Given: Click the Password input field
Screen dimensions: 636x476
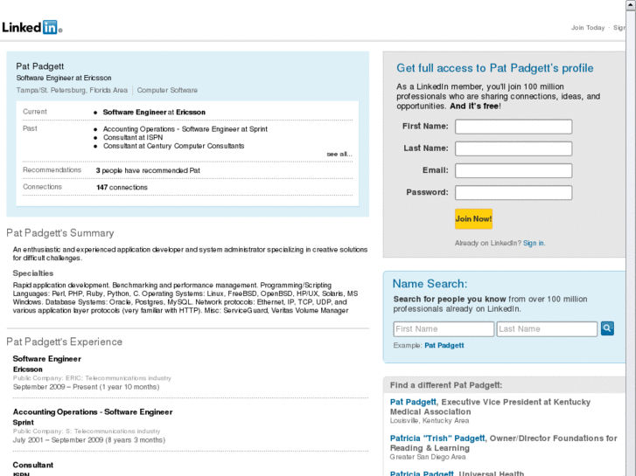Looking at the screenshot, I should [x=514, y=192].
